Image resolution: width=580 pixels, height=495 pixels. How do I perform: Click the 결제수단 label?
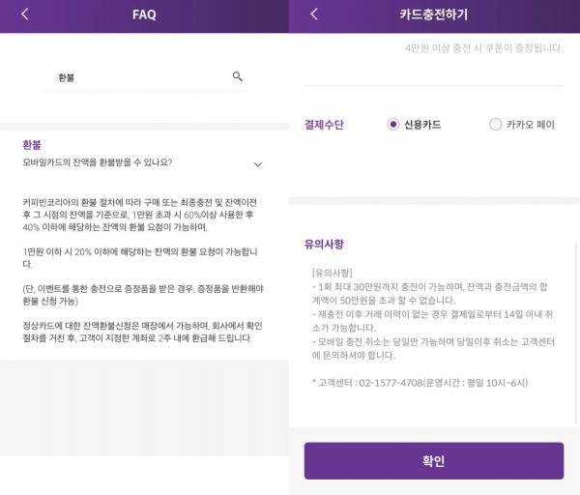[x=324, y=125]
